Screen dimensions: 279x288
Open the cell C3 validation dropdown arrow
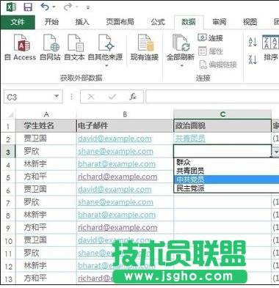click(x=276, y=152)
